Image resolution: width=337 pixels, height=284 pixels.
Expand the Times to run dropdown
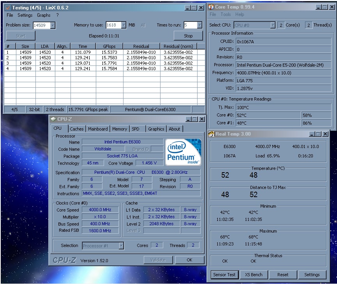pos(199,25)
